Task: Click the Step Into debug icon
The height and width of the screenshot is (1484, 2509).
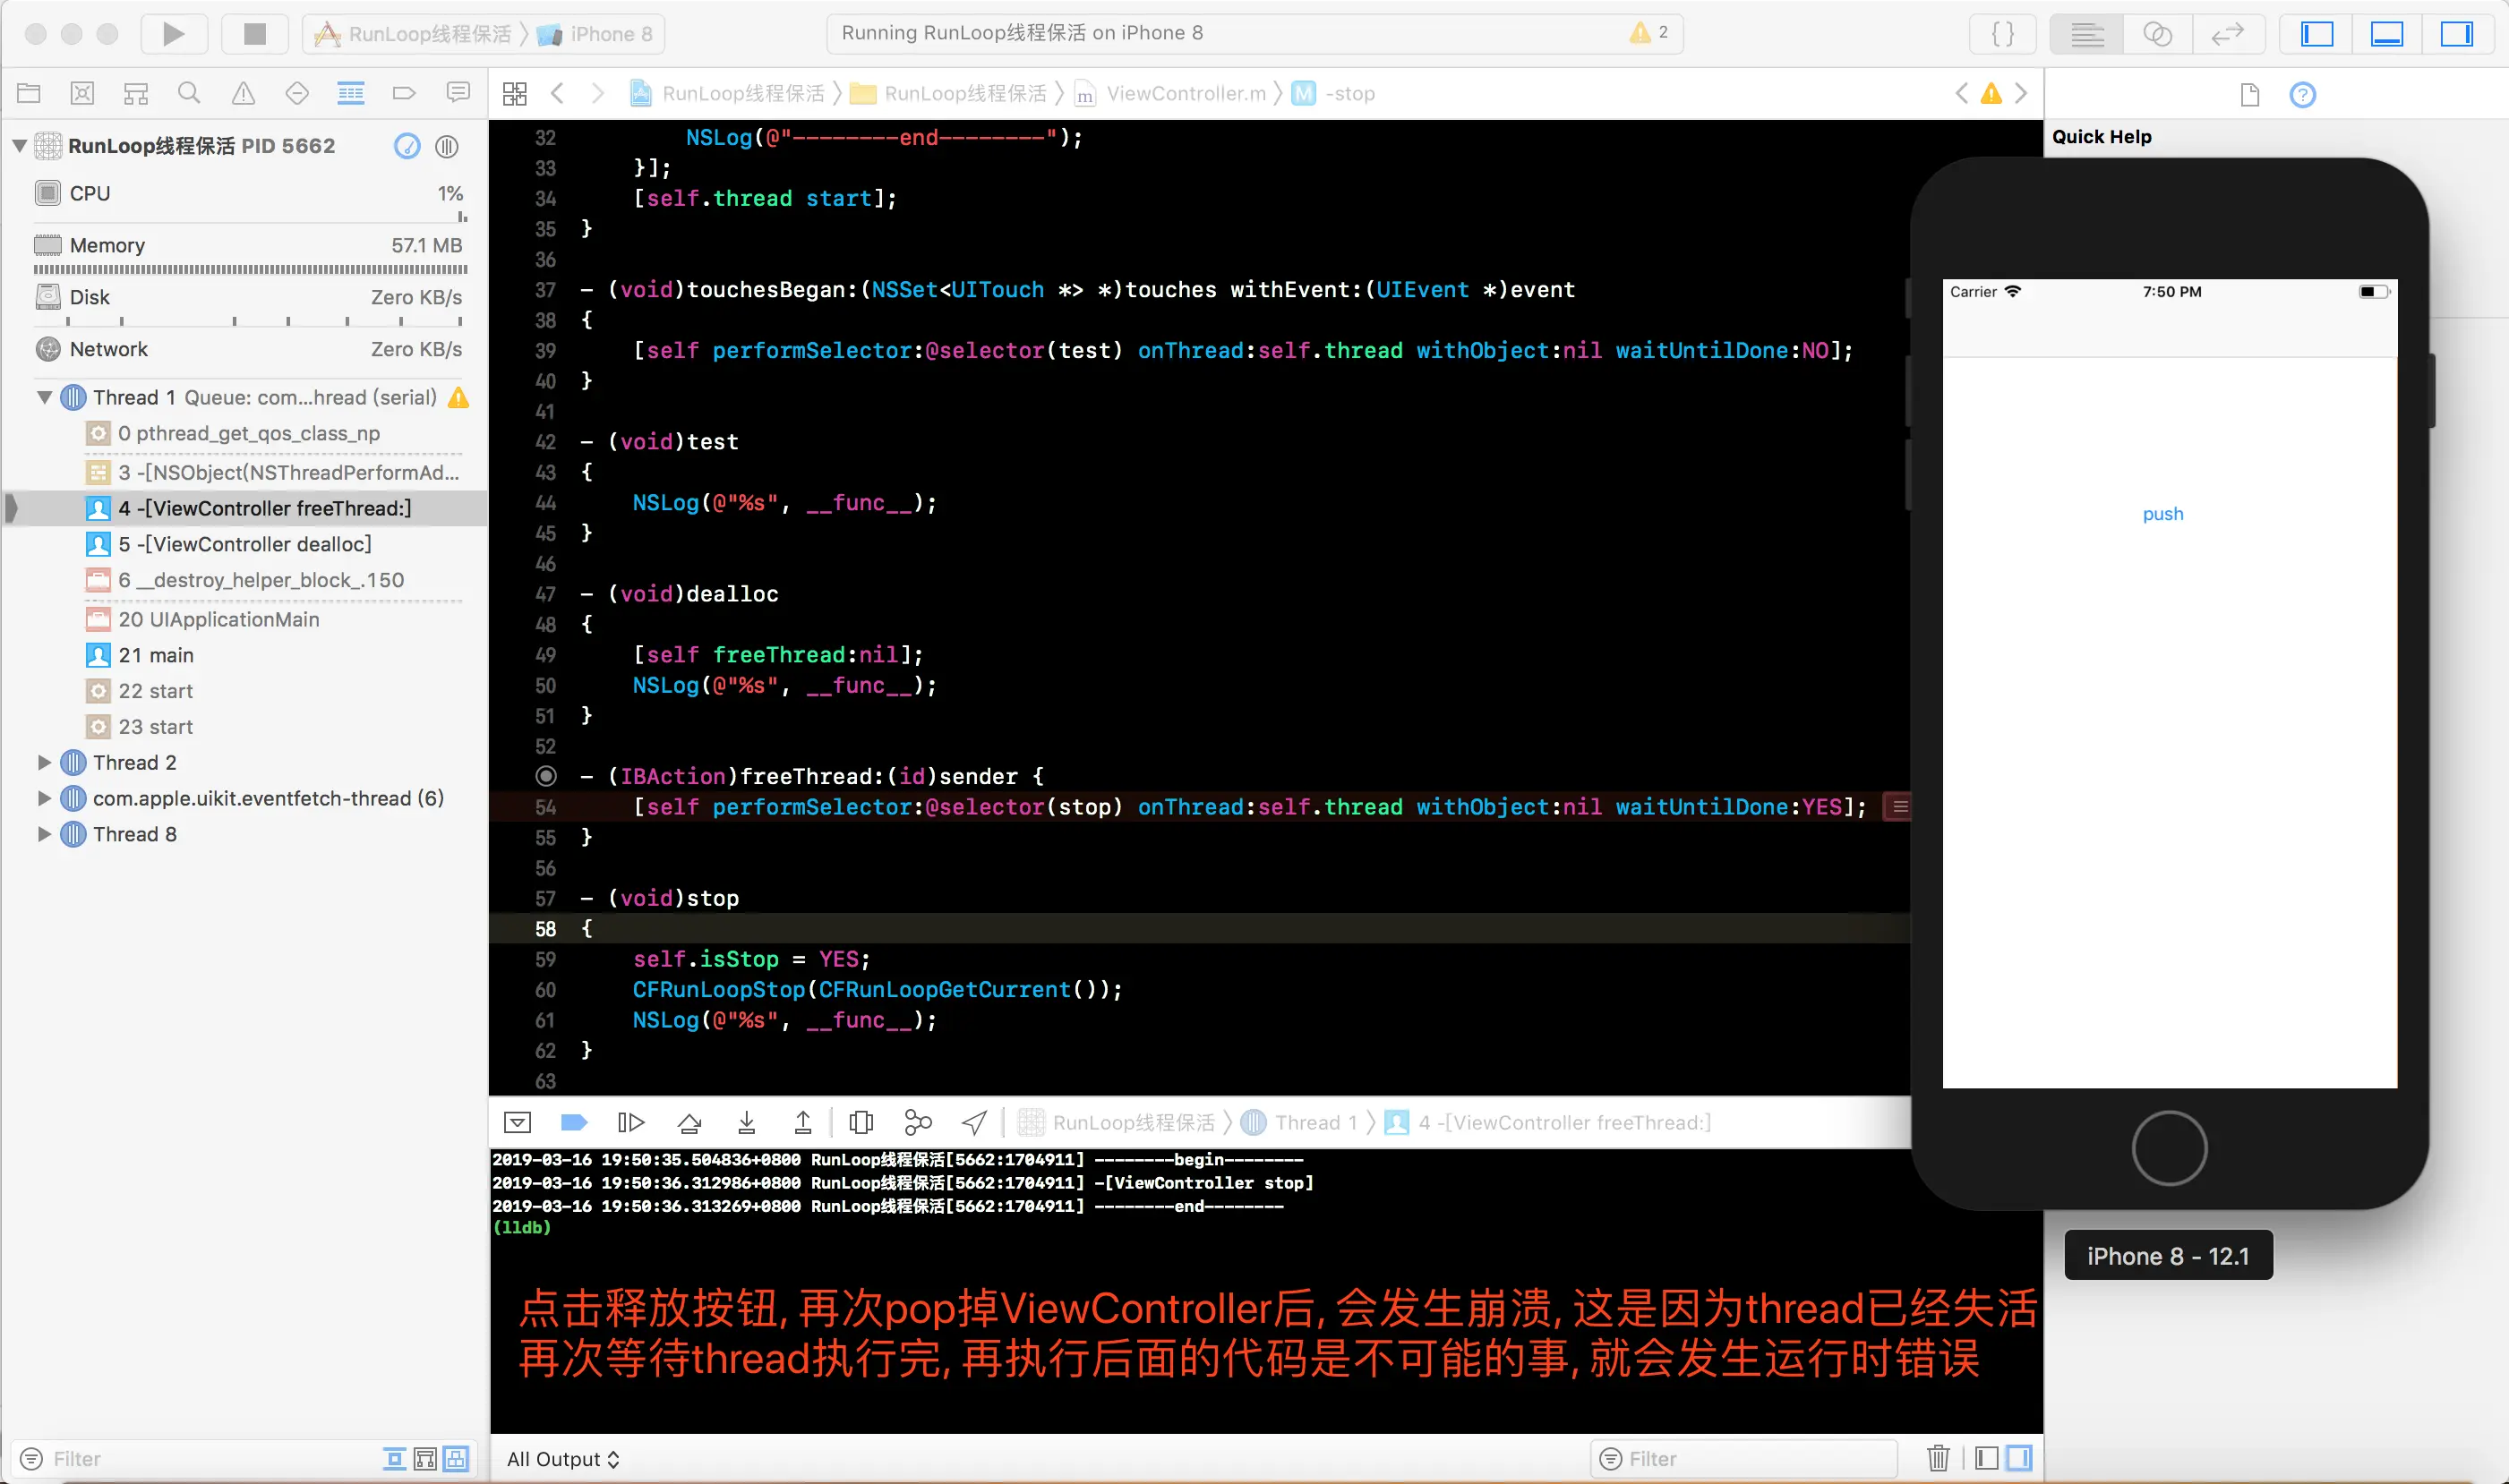Action: (x=746, y=1122)
